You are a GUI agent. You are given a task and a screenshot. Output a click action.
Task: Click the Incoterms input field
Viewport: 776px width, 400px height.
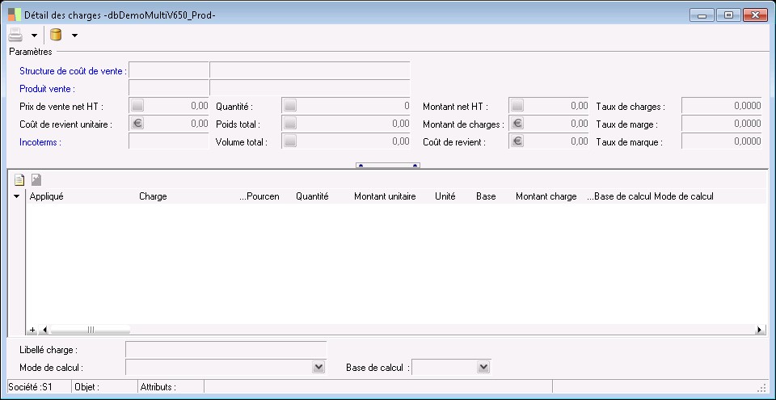[x=169, y=141]
